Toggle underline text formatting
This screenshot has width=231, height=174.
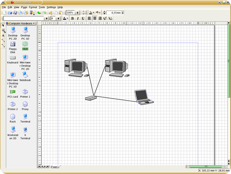[x=83, y=18]
